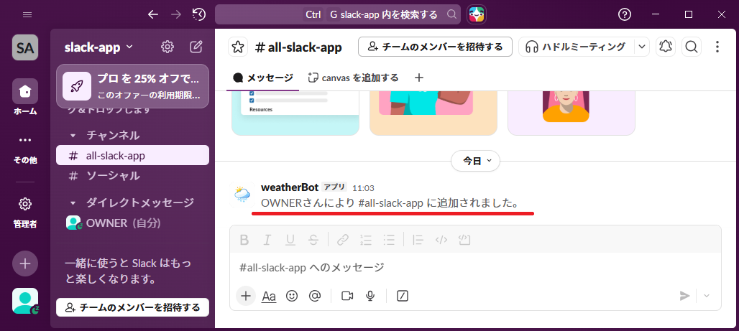Switch to the メッセージ tab

(x=263, y=78)
